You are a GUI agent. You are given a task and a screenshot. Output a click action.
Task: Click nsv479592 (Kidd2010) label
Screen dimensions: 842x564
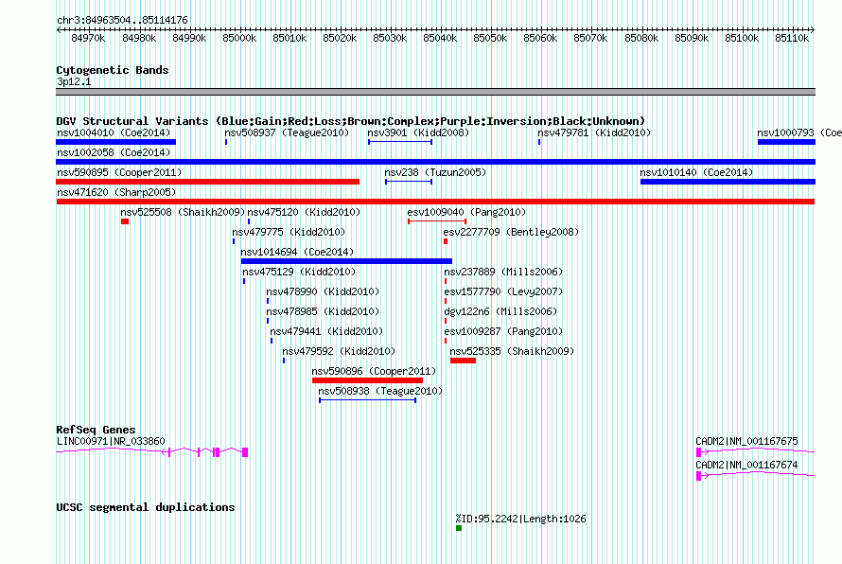click(339, 351)
